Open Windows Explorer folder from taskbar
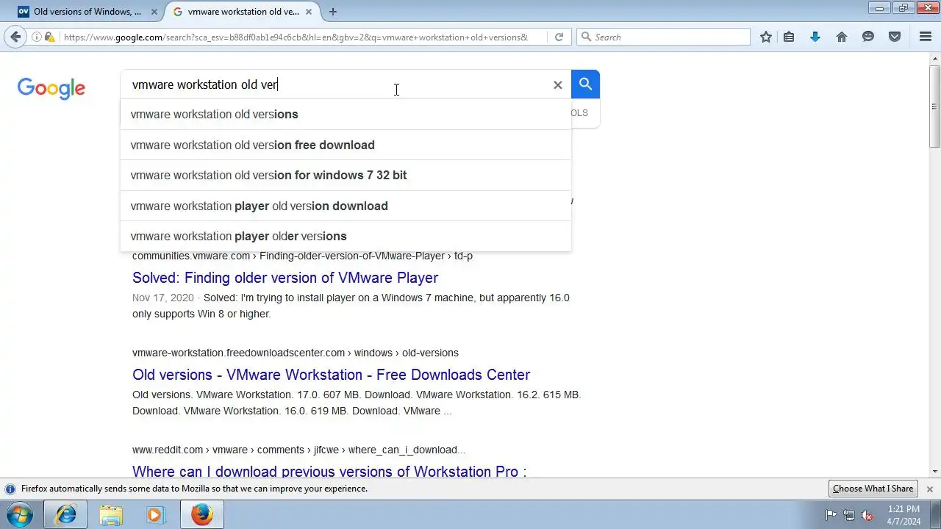Image resolution: width=941 pixels, height=529 pixels. pos(111,515)
